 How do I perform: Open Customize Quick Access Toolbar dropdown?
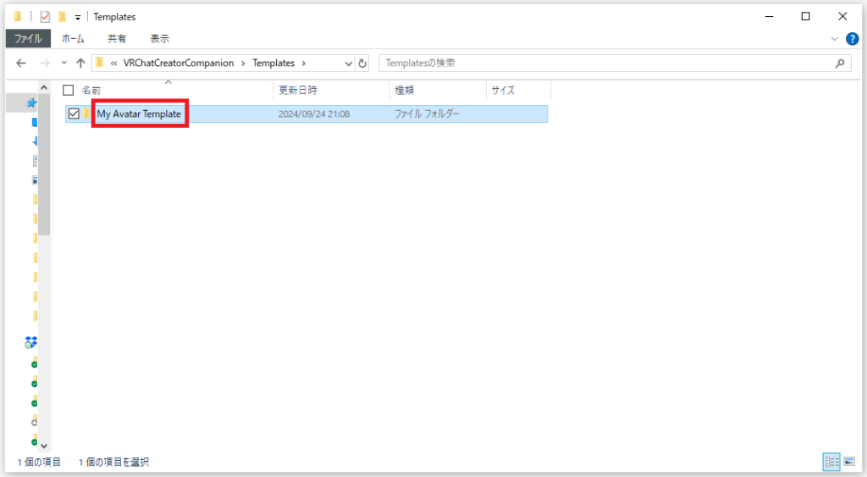(77, 17)
